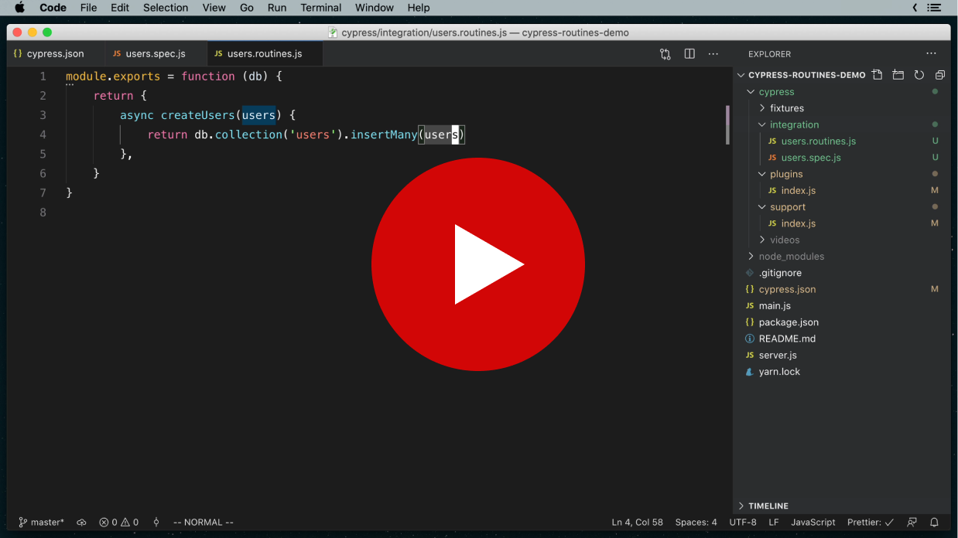958x538 pixels.
Task: Open the Code application menu
Action: tap(53, 8)
